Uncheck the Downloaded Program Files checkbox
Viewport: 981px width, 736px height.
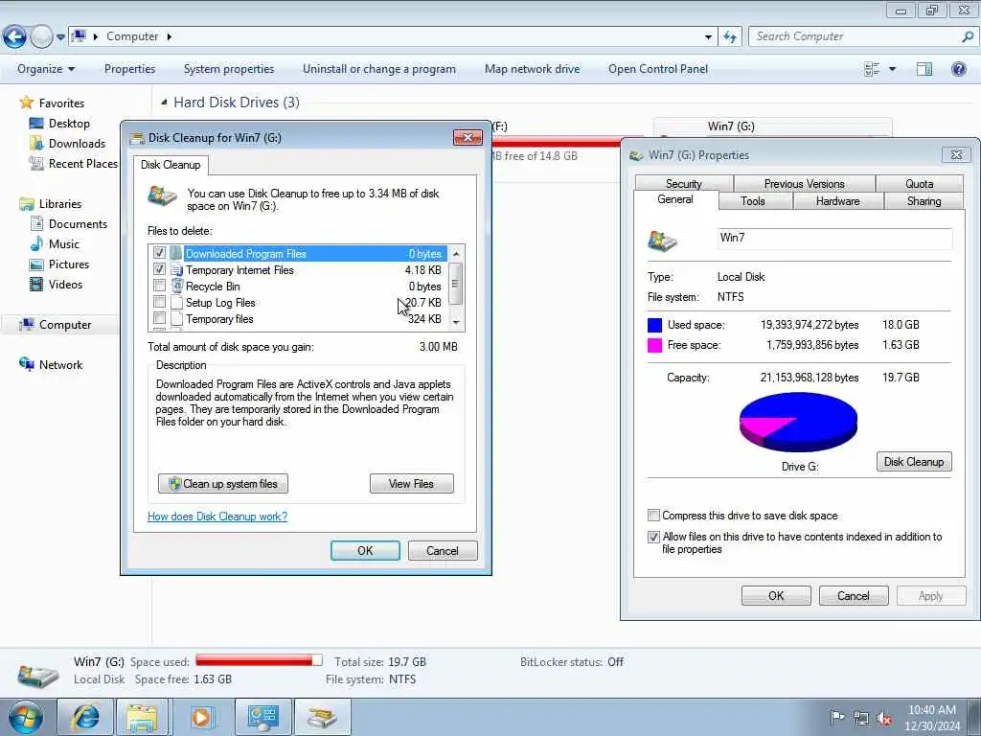tap(160, 253)
